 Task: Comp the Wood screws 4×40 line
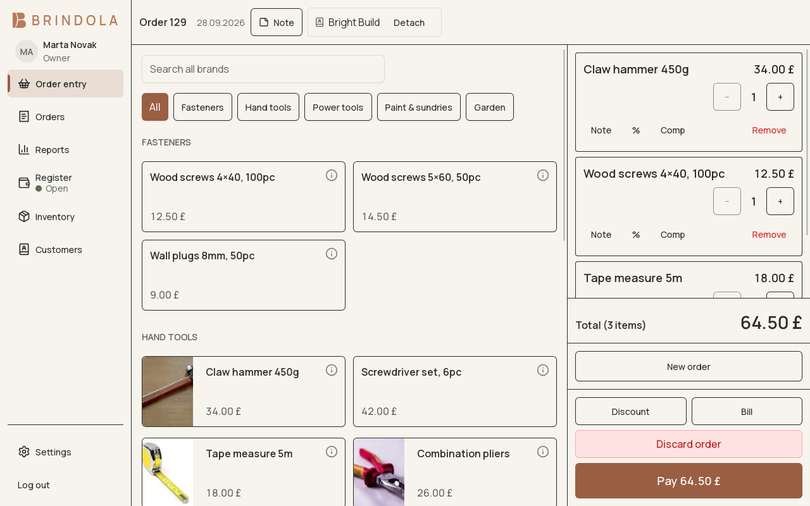[x=673, y=235]
